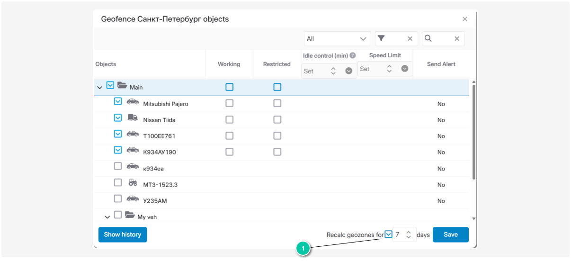Uncheck the Nissan Tiida object checkbox

tap(118, 117)
